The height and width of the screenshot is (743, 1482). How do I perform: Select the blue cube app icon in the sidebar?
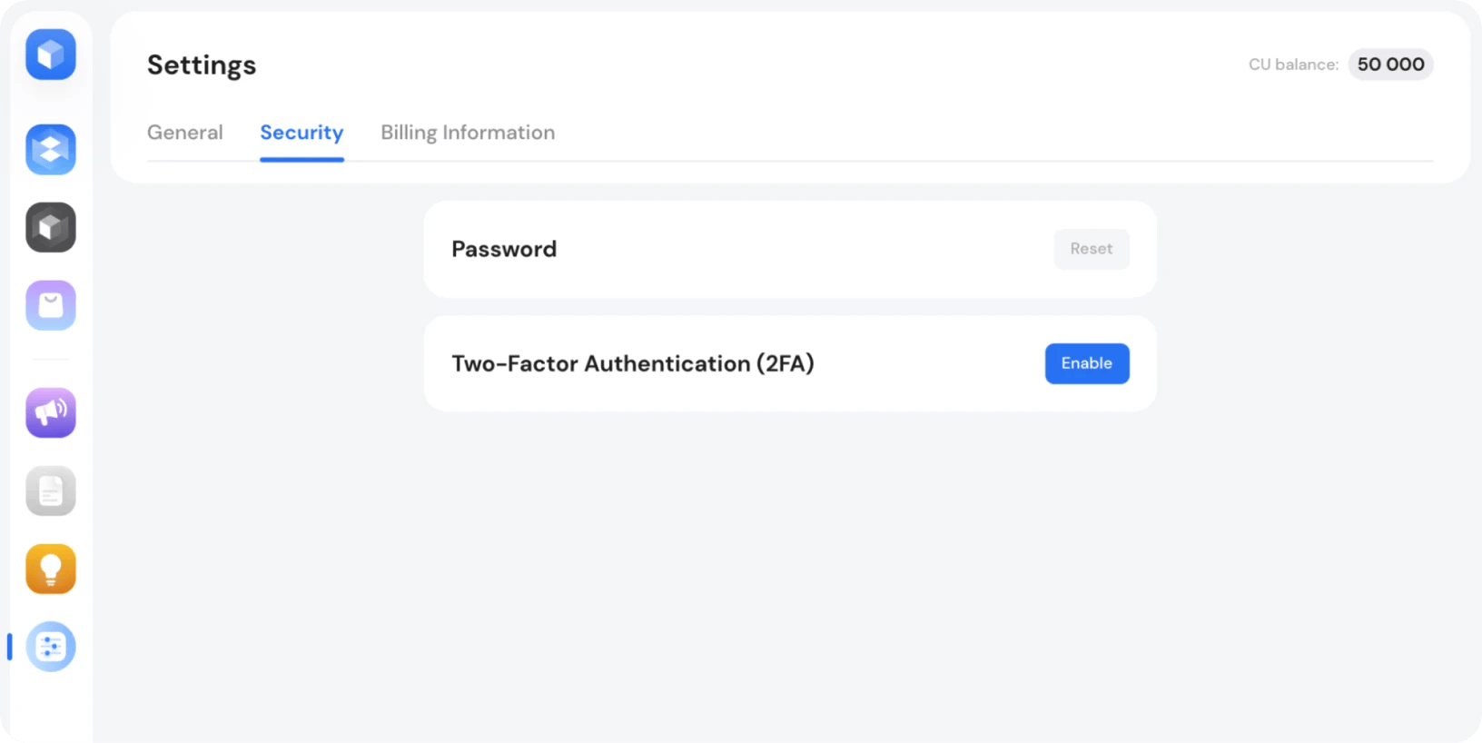50,54
